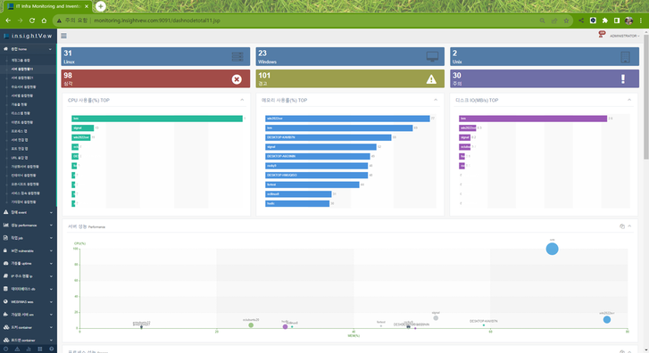
Task: Click the win2022svr bubble in performance chart
Action: pyautogui.click(x=607, y=319)
